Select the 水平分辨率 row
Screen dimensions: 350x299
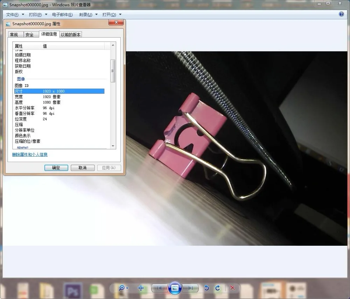coord(59,108)
